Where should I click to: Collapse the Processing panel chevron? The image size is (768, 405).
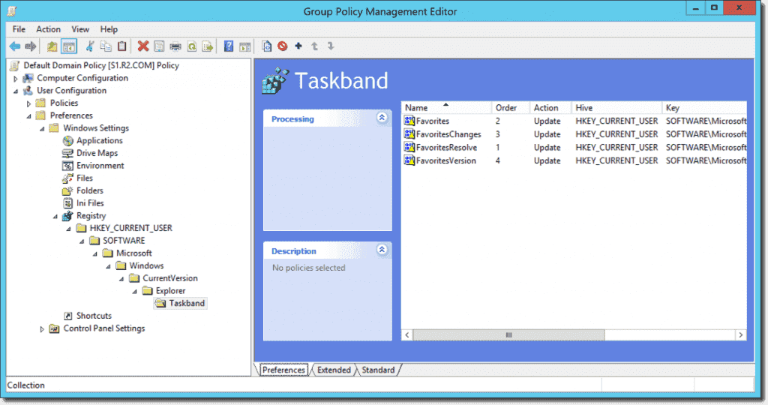coord(382,118)
